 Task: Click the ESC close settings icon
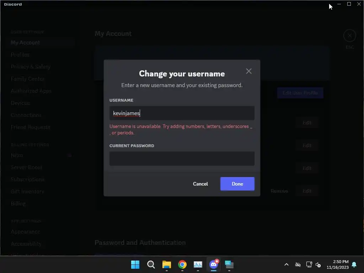pyautogui.click(x=350, y=36)
